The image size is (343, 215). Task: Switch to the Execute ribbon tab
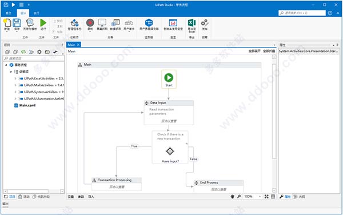point(37,13)
